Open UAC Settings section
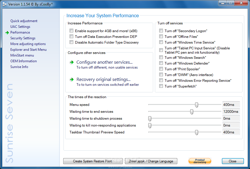The image size is (250, 169). pyautogui.click(x=20, y=27)
